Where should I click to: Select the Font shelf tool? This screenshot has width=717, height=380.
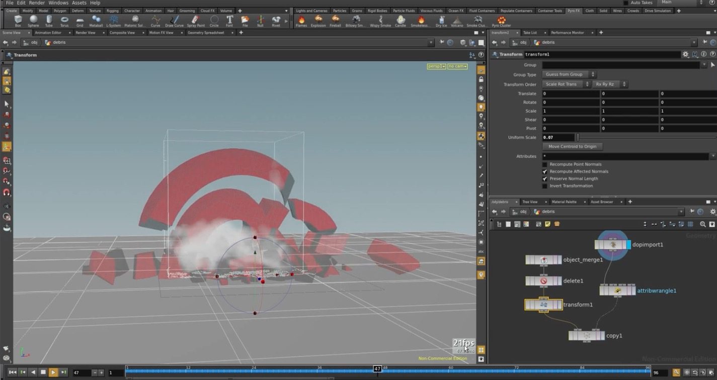click(x=229, y=21)
